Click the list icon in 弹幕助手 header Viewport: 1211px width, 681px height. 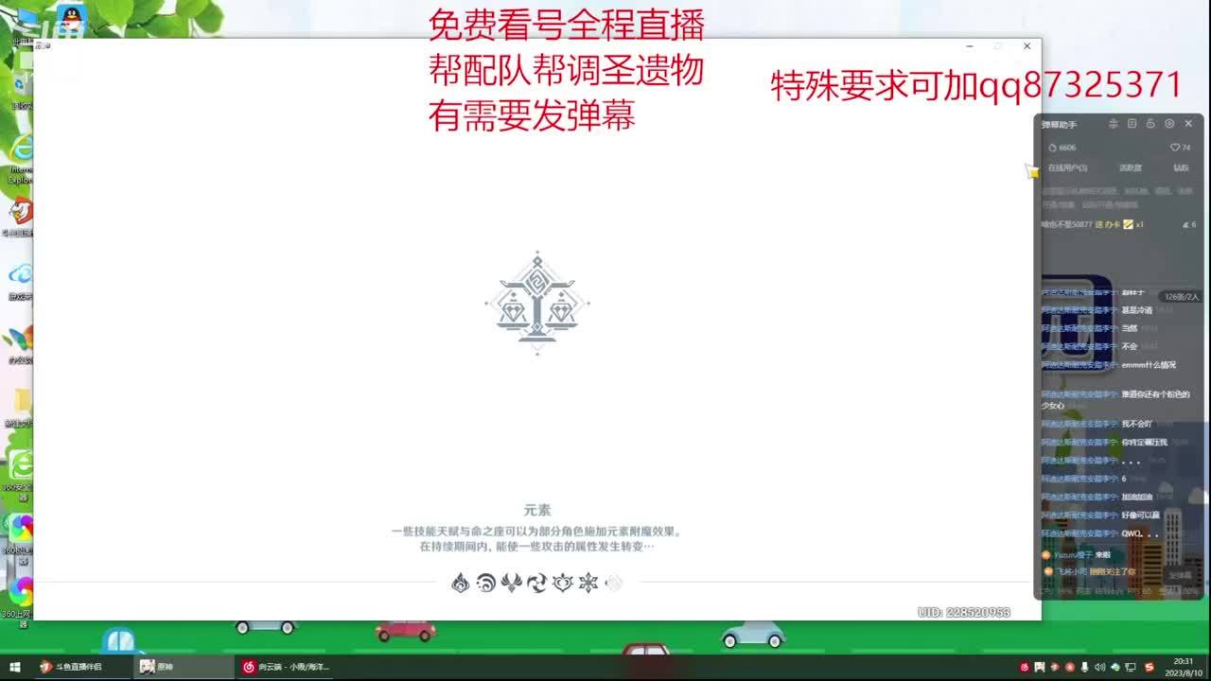(x=1132, y=124)
